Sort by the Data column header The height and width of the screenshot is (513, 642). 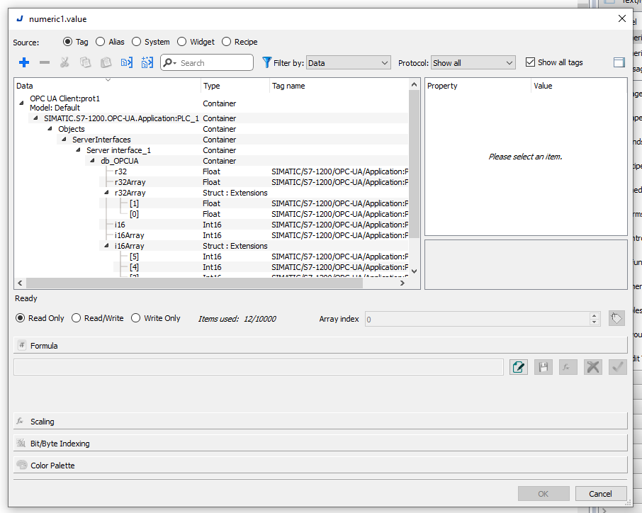click(x=107, y=86)
